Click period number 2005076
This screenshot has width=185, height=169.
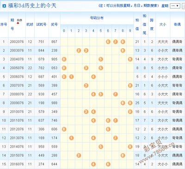17,68
